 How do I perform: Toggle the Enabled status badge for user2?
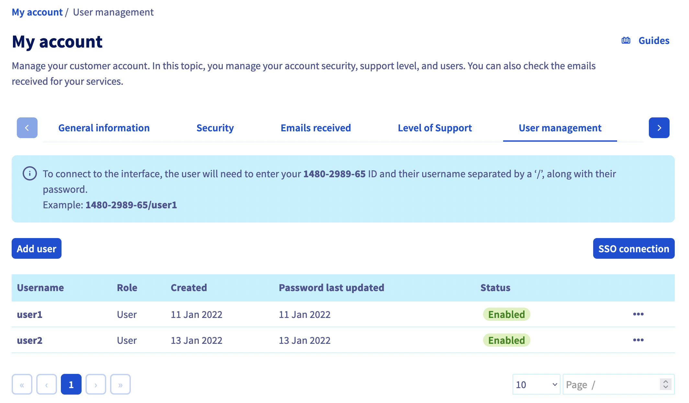506,341
